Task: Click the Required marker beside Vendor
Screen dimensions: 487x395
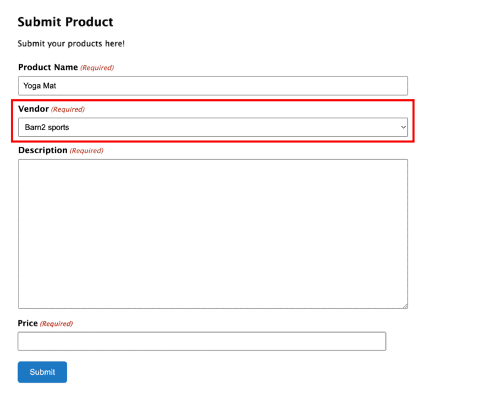Action: click(68, 109)
